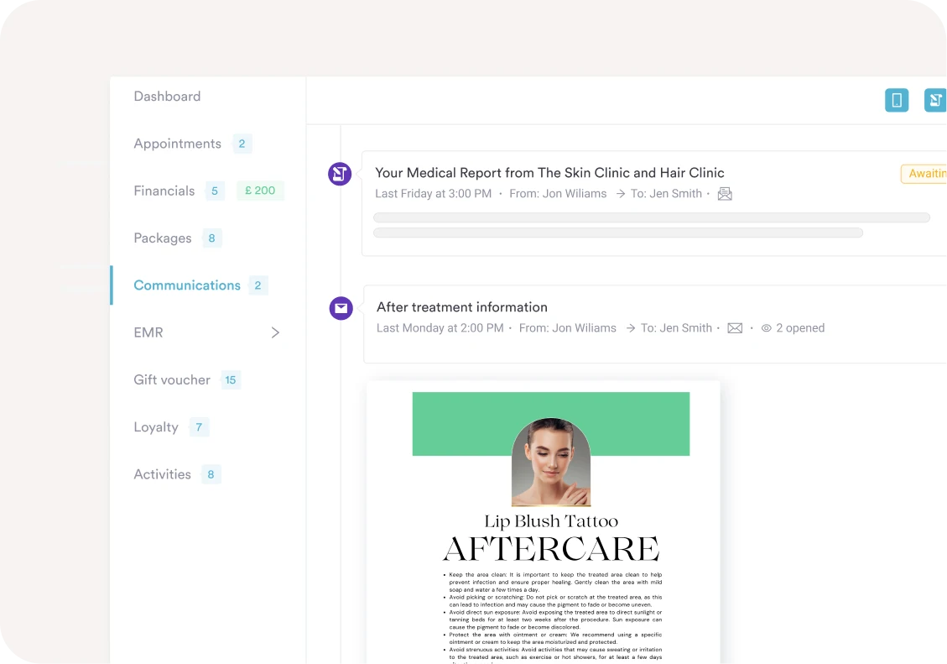Select the Communications sidebar item
947x664 pixels.
point(187,285)
